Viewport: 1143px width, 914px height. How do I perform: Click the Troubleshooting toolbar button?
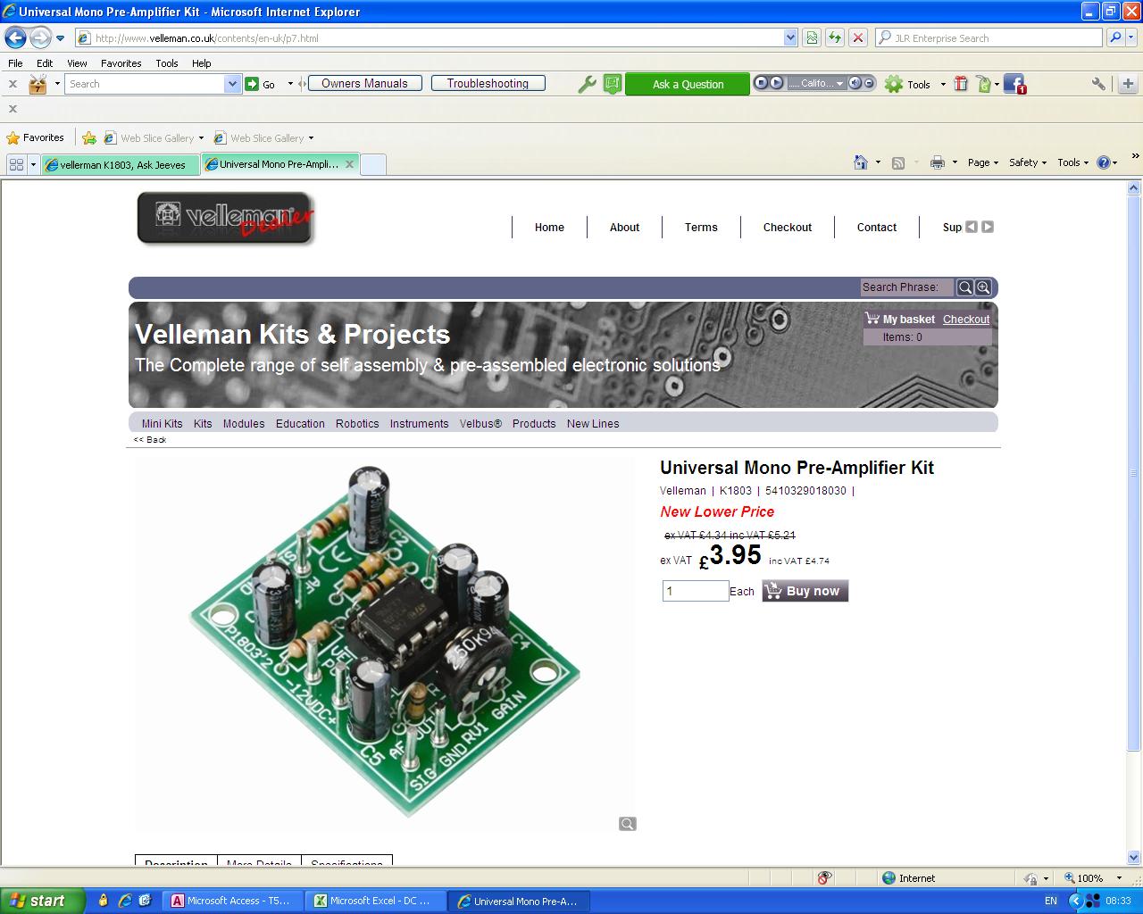(x=488, y=83)
